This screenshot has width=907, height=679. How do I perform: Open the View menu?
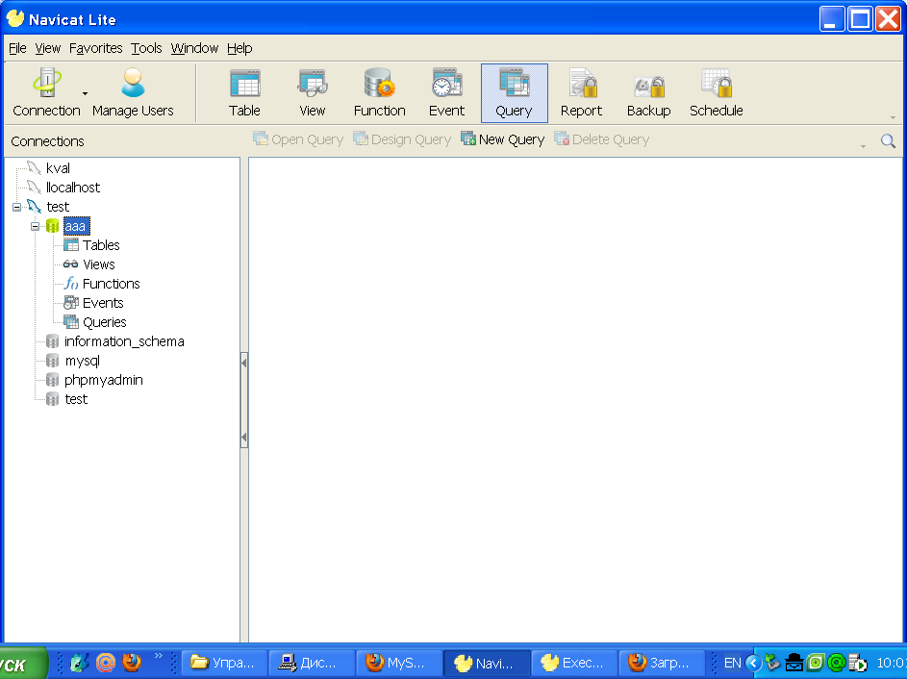[47, 48]
